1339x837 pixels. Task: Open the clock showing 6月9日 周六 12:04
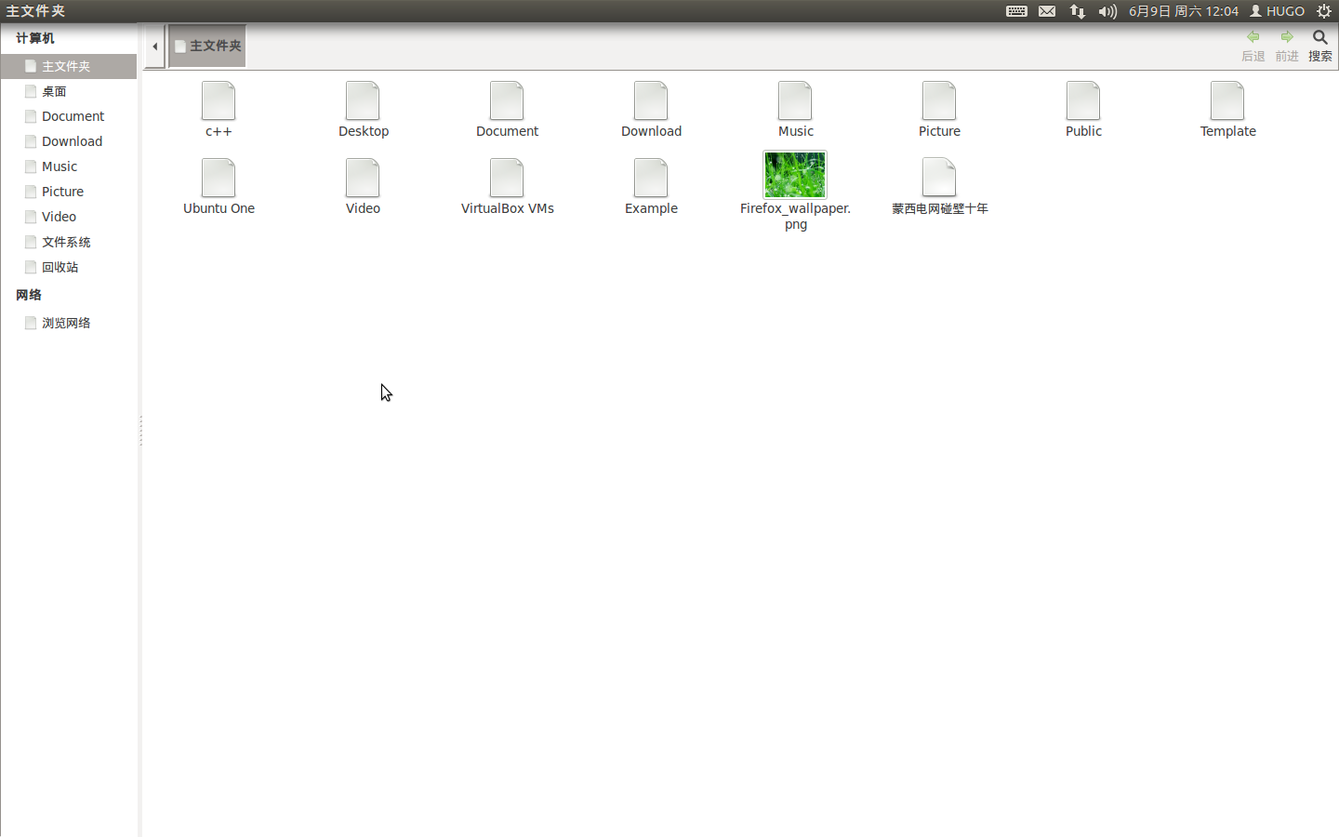[1184, 11]
